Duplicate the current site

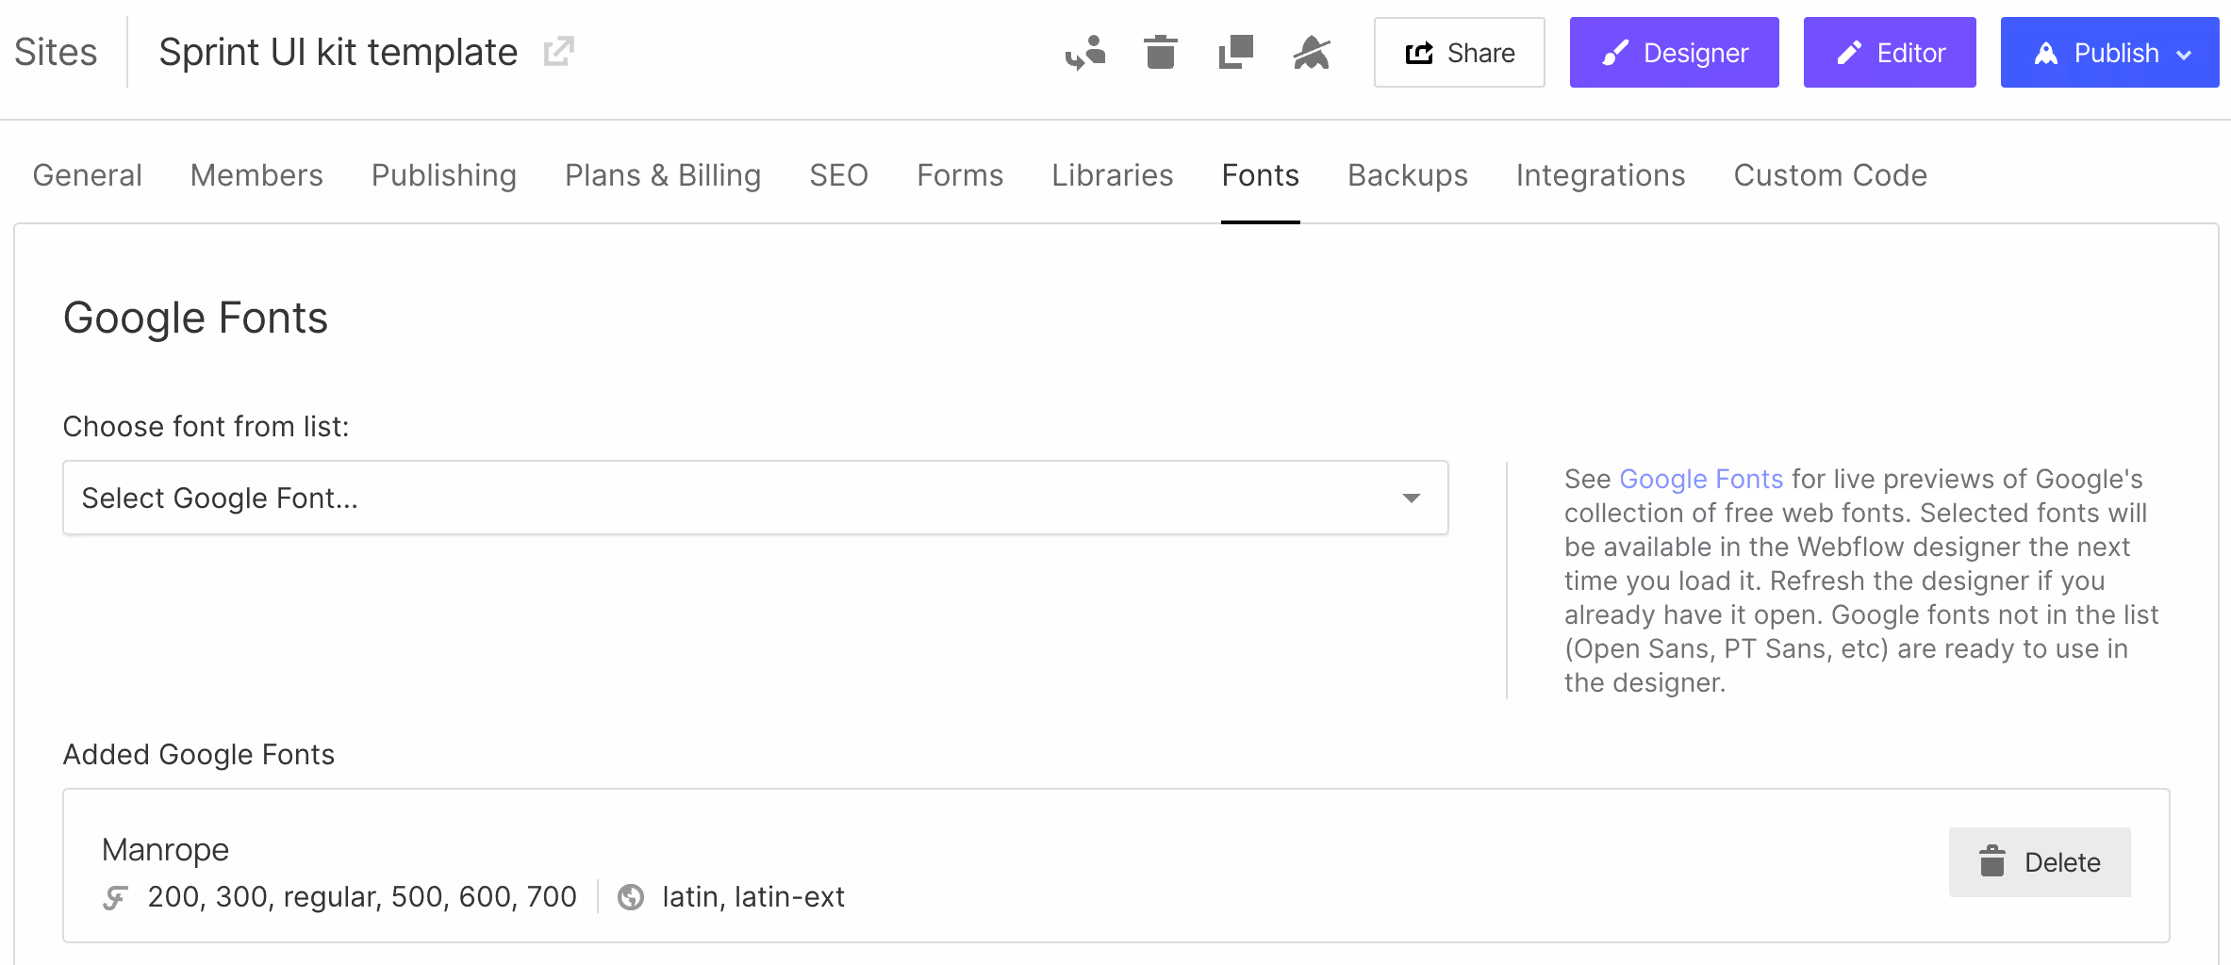pyautogui.click(x=1235, y=53)
